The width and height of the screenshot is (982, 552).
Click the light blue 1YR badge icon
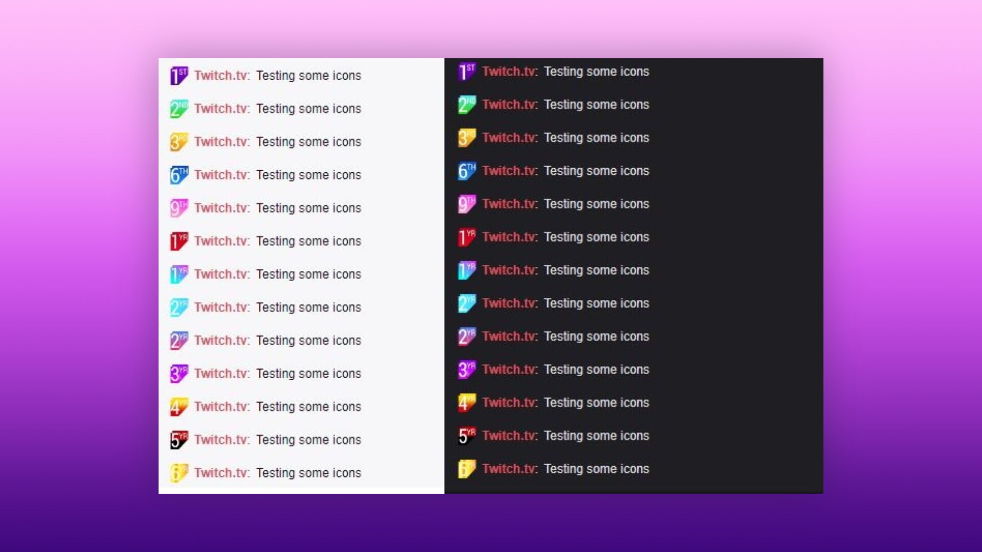point(179,274)
